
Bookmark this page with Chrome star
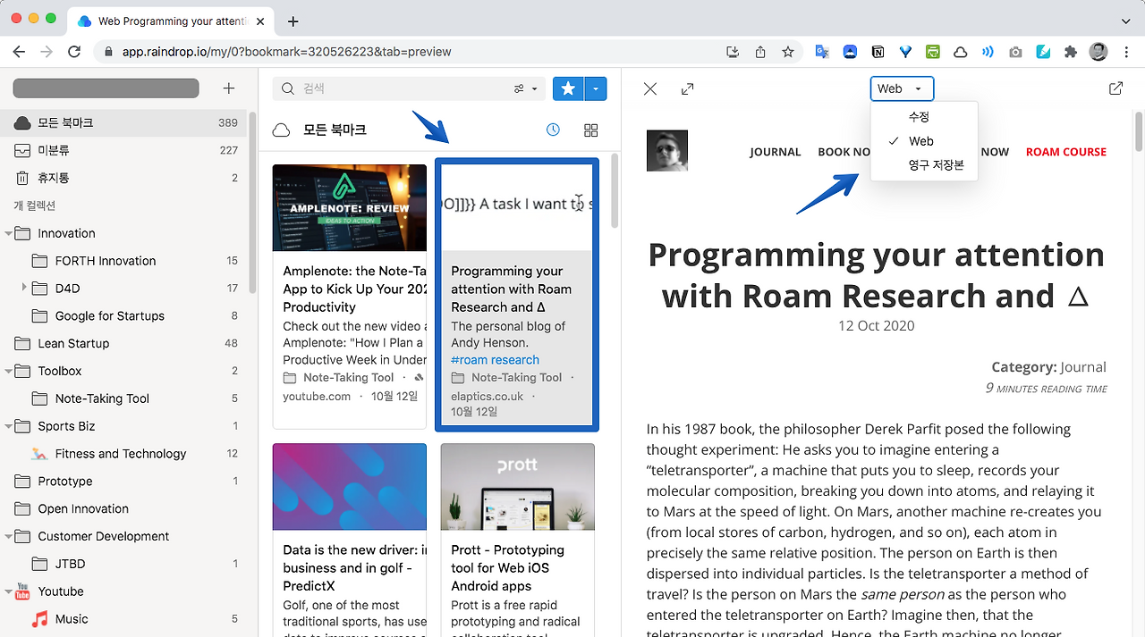click(788, 52)
